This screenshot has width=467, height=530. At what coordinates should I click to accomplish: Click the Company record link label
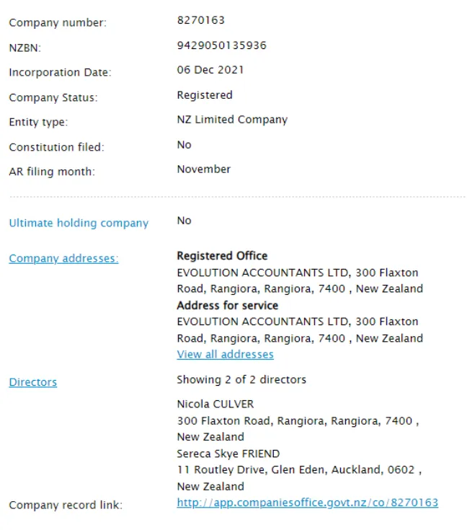click(66, 505)
